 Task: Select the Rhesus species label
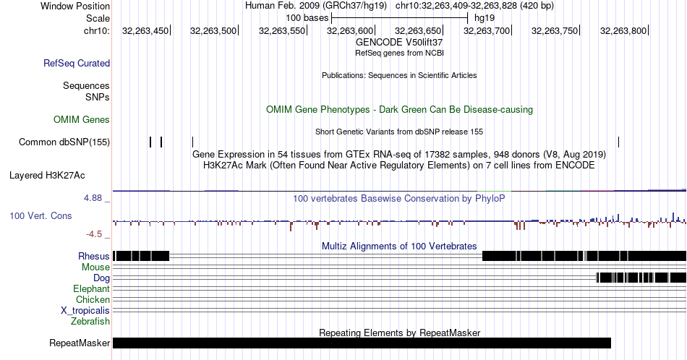94,256
